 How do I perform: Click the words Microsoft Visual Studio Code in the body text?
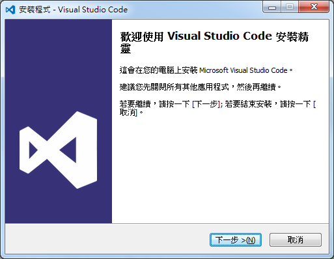pyautogui.click(x=244, y=70)
